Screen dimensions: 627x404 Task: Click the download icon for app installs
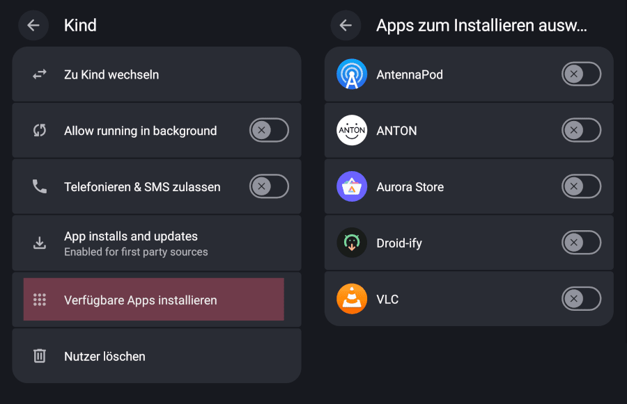click(x=40, y=243)
